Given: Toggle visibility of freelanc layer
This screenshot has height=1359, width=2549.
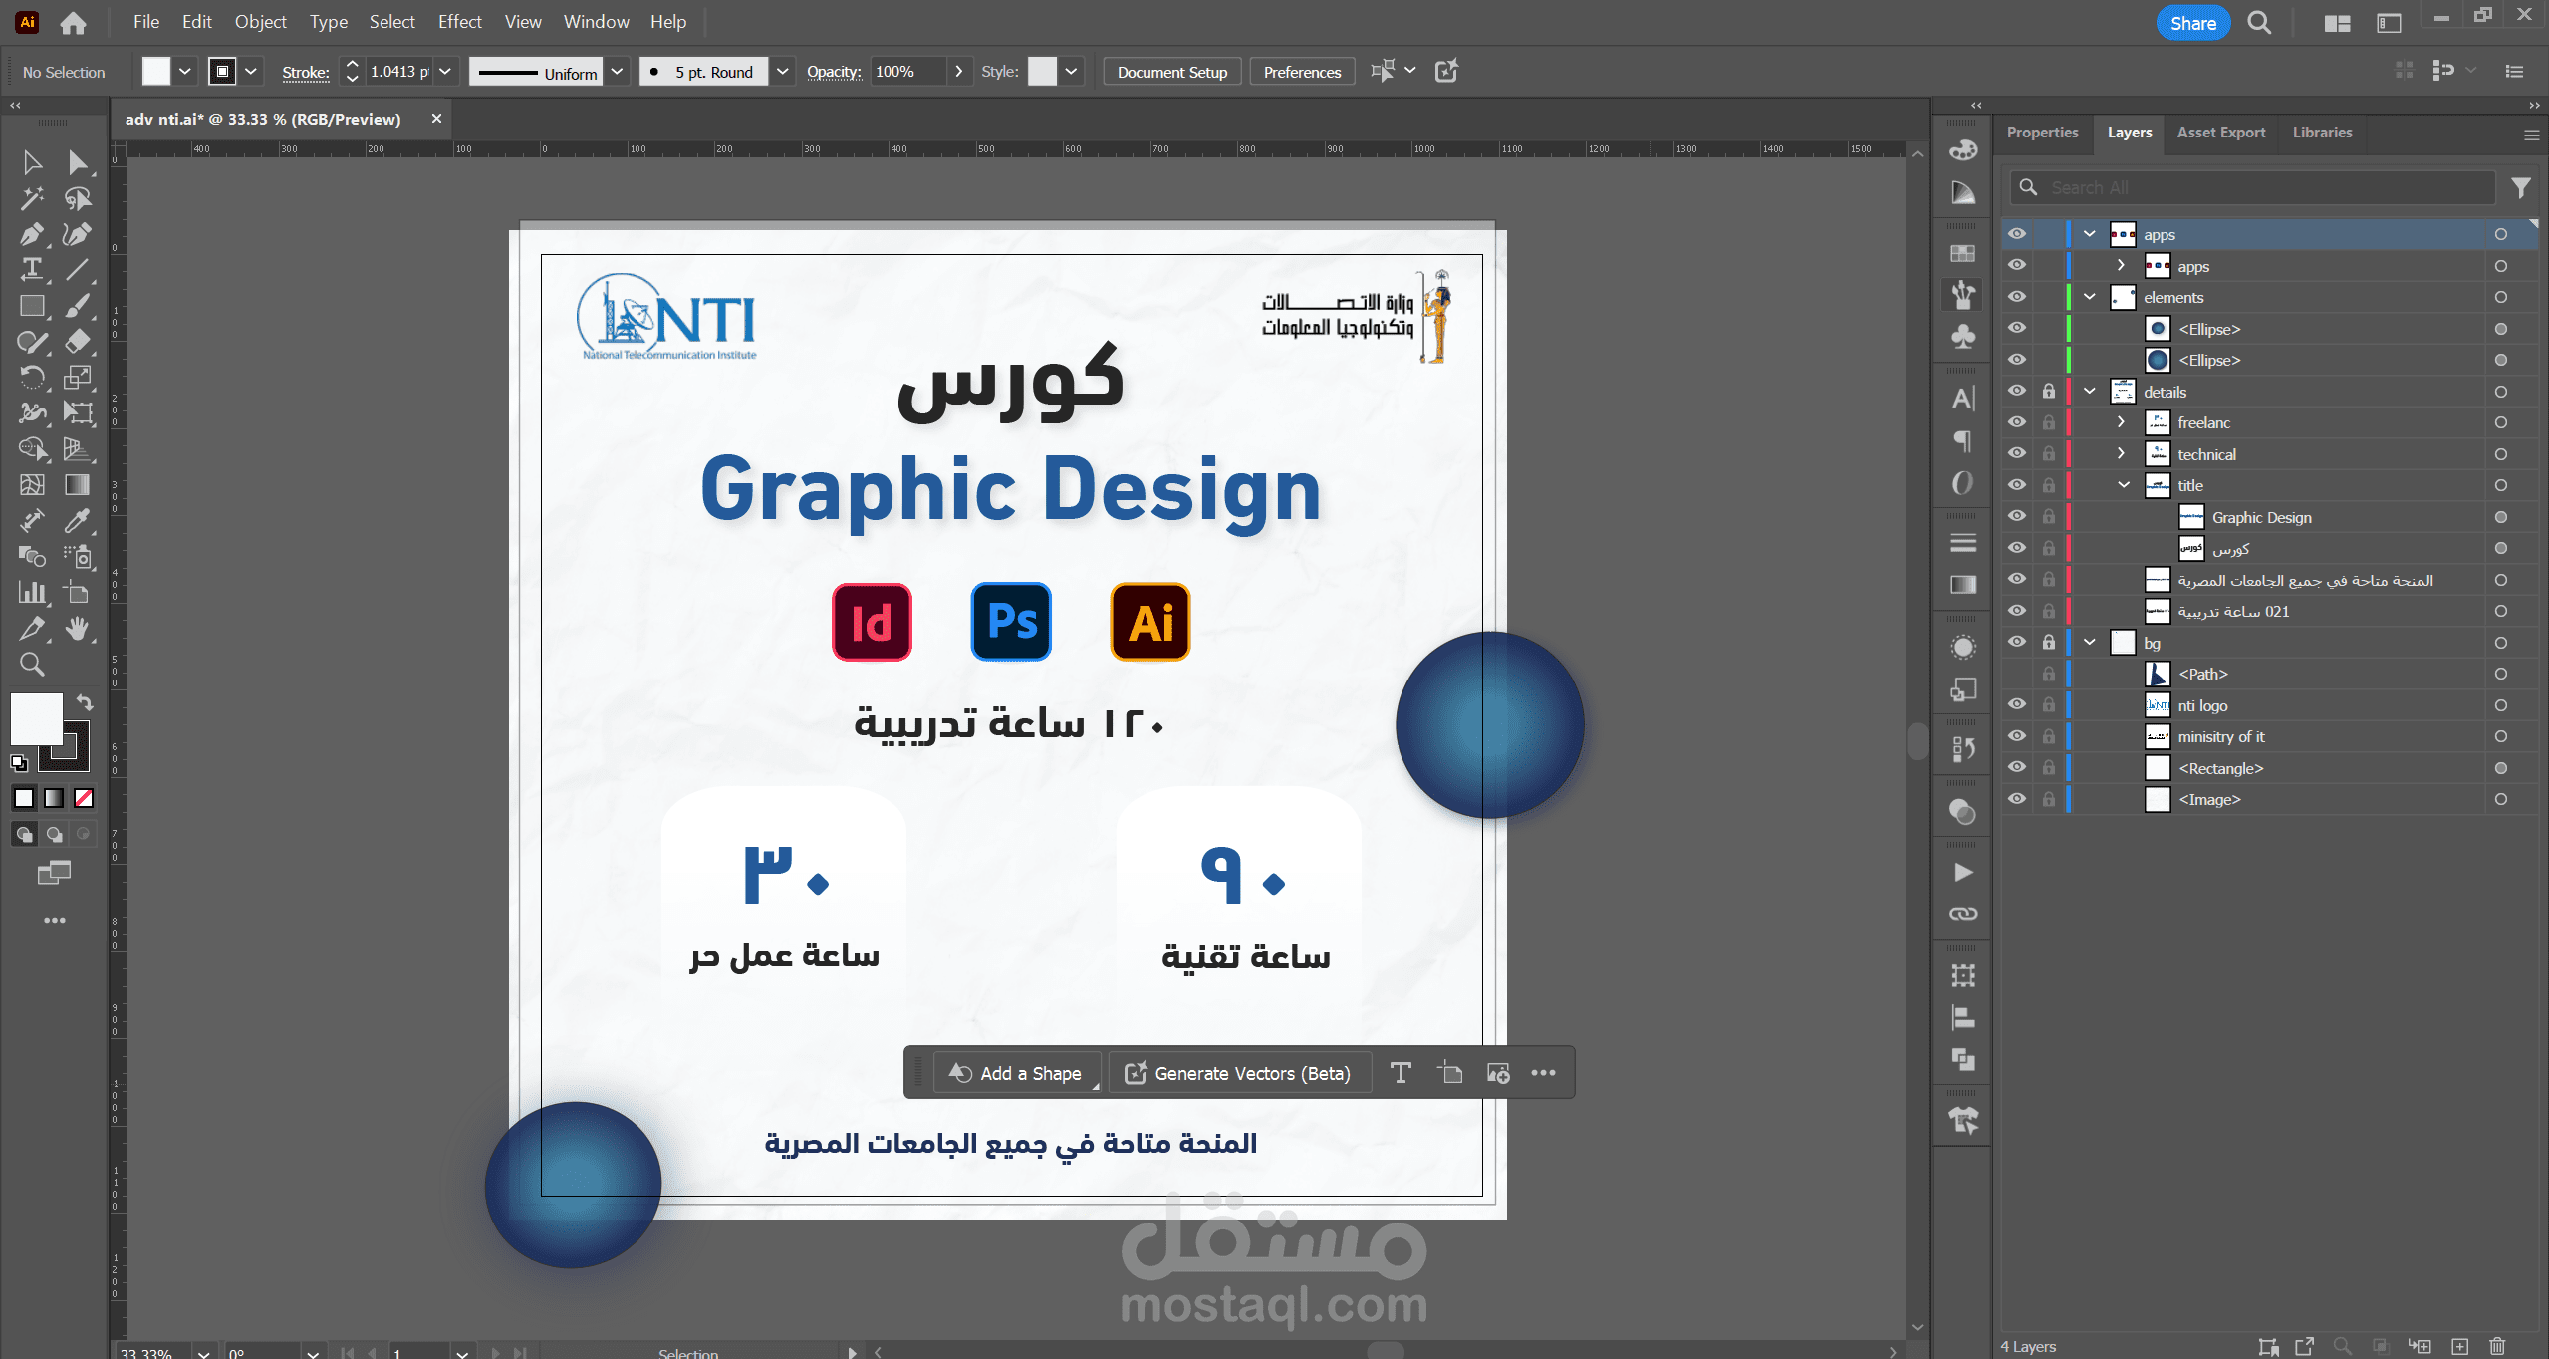Looking at the screenshot, I should pyautogui.click(x=2017, y=422).
